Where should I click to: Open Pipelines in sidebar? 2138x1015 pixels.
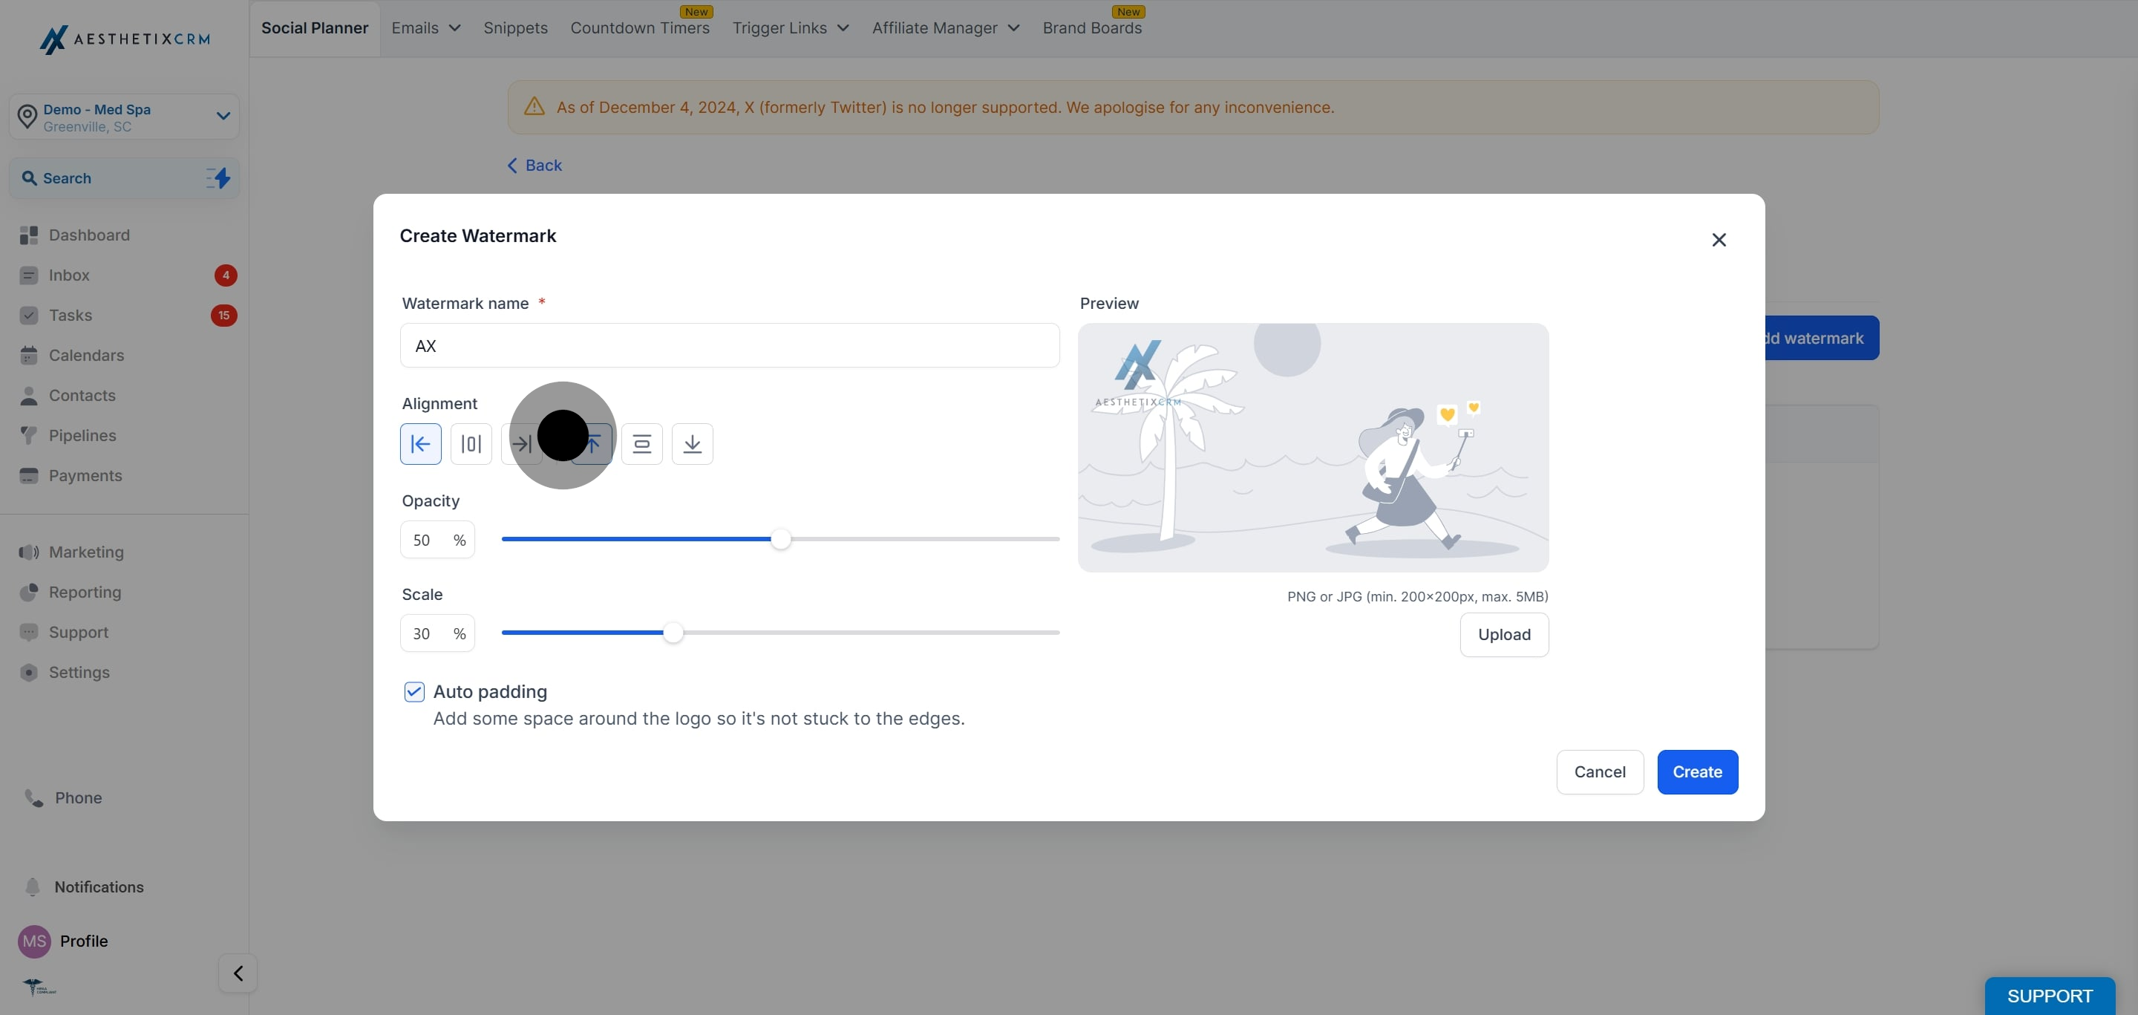[x=82, y=436]
